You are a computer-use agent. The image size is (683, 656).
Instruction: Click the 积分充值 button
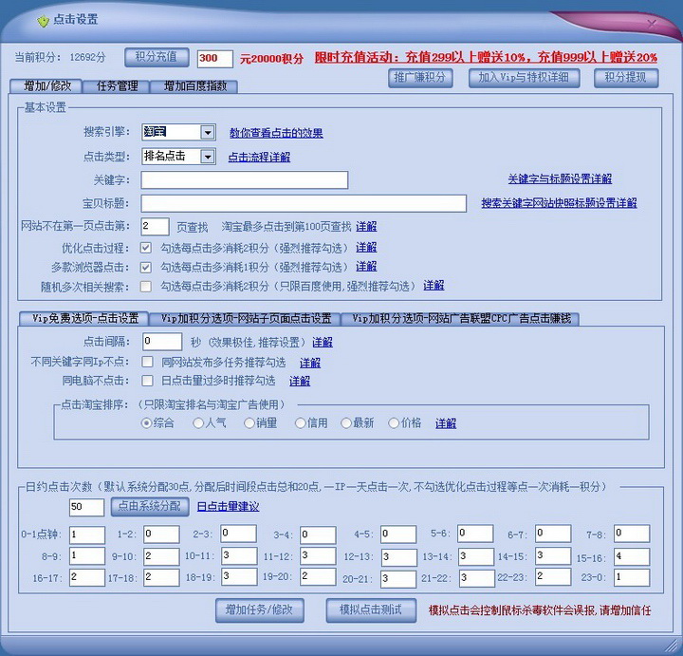(157, 57)
